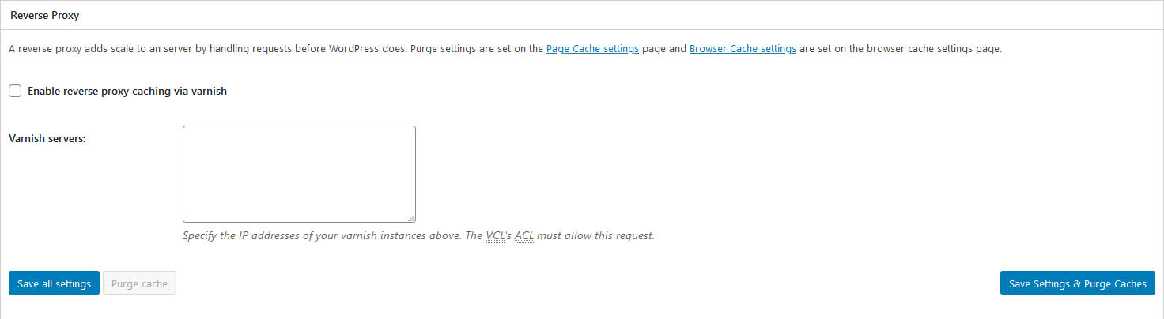1164x319 pixels.
Task: Select the 'Varnish servers:' field label
Action: [47, 138]
